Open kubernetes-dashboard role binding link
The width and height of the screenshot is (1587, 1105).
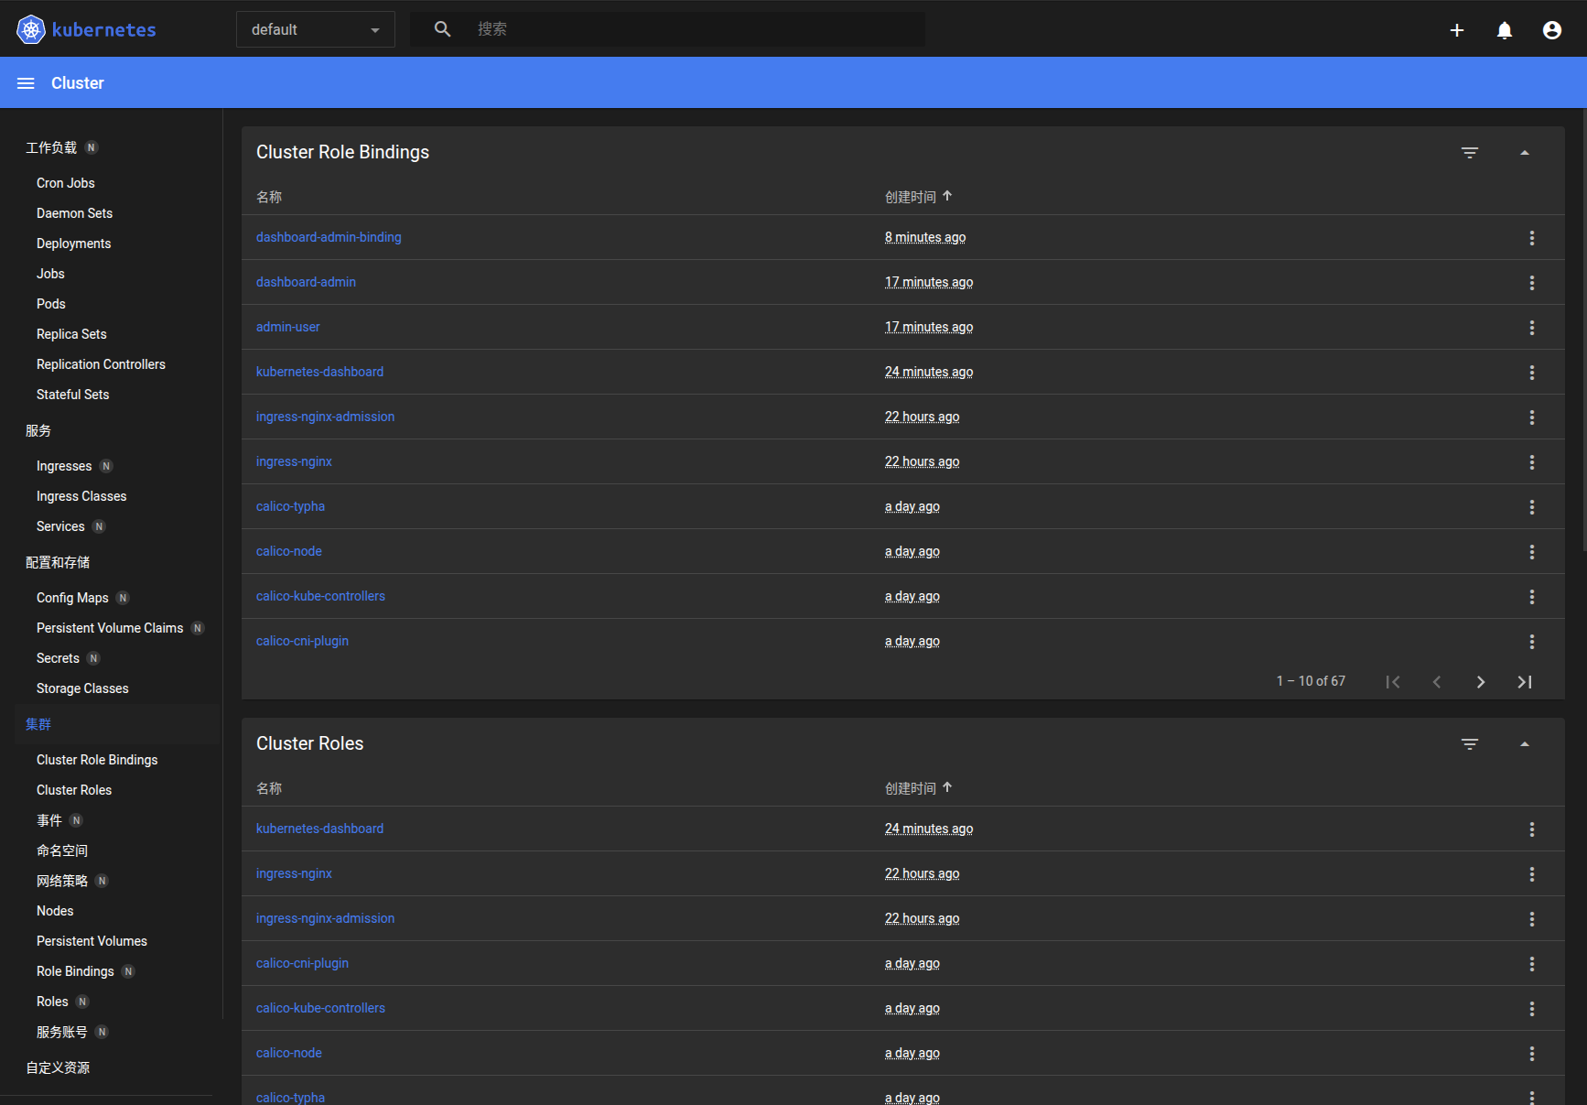pyautogui.click(x=319, y=372)
